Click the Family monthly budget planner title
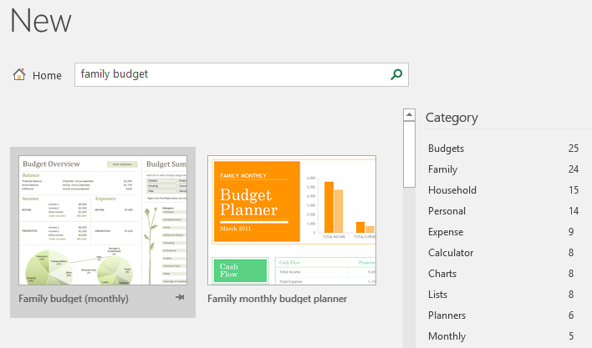This screenshot has width=592, height=348. tap(277, 299)
